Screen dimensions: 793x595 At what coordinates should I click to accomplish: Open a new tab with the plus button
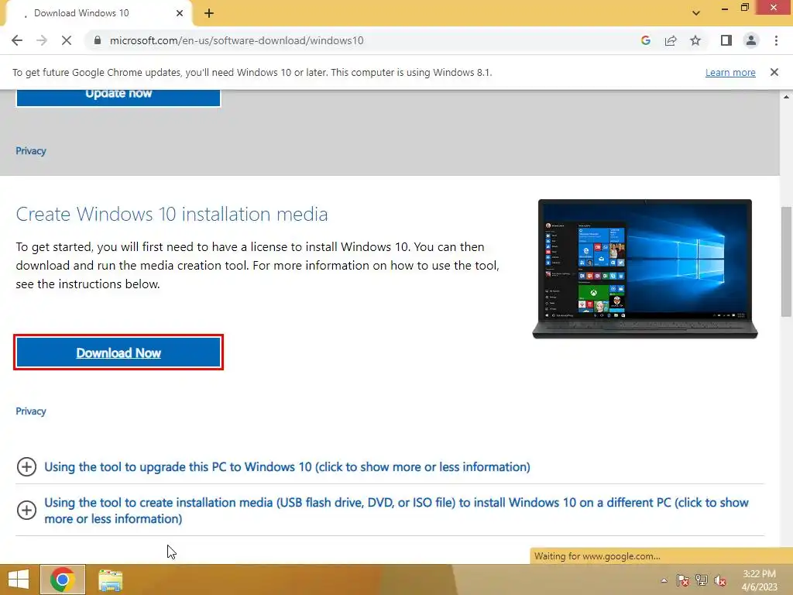[209, 14]
